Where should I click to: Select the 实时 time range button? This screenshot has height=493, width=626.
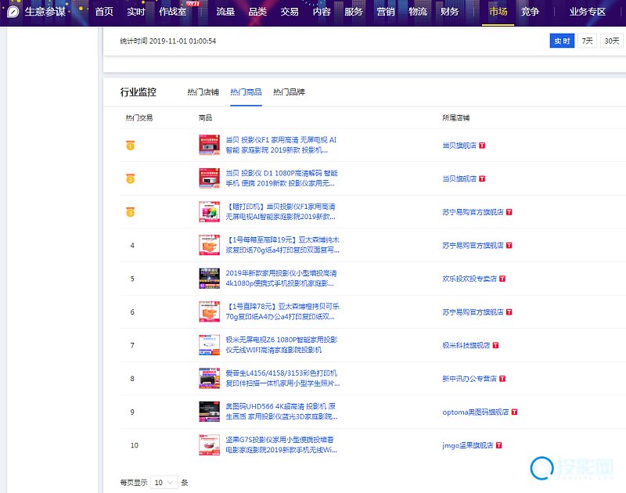click(x=561, y=41)
